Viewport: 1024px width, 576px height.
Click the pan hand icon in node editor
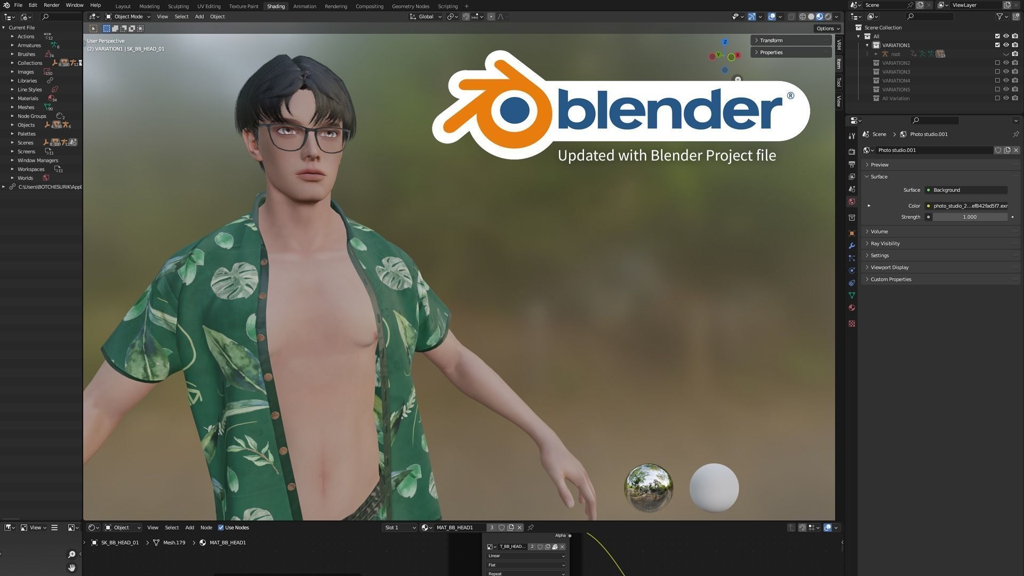click(x=72, y=567)
